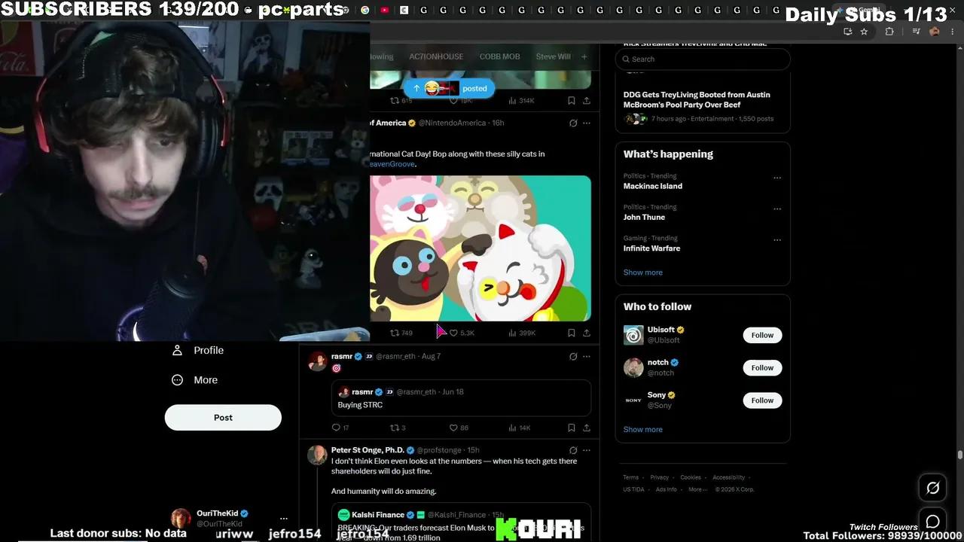This screenshot has width=964, height=542.
Task: Share the rasmr post
Action: coord(586,428)
